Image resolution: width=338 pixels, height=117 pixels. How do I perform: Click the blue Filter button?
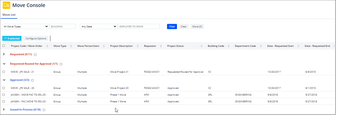(172, 27)
